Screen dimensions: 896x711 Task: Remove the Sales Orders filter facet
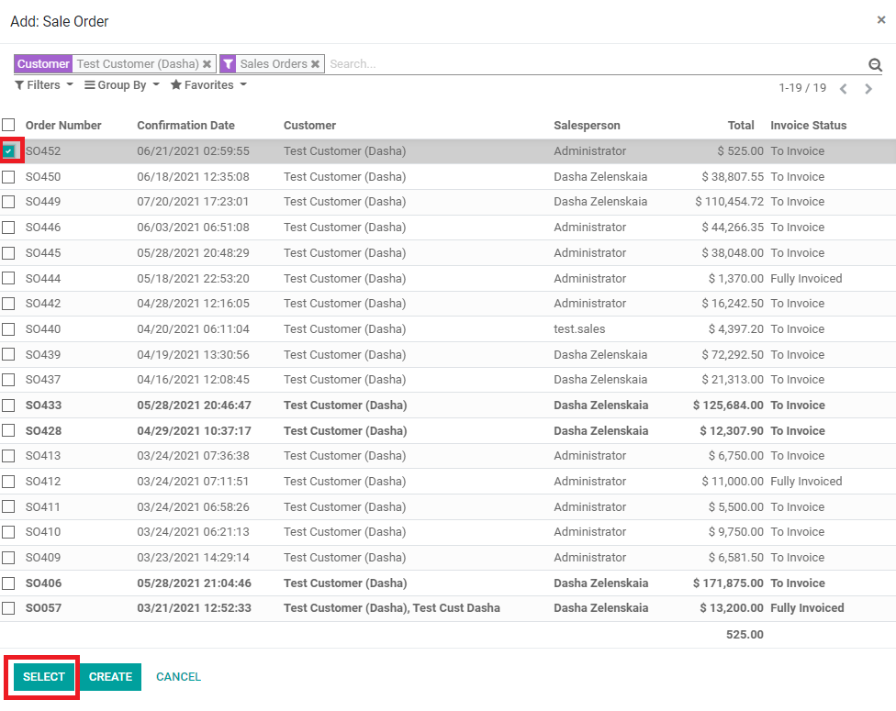(x=315, y=64)
